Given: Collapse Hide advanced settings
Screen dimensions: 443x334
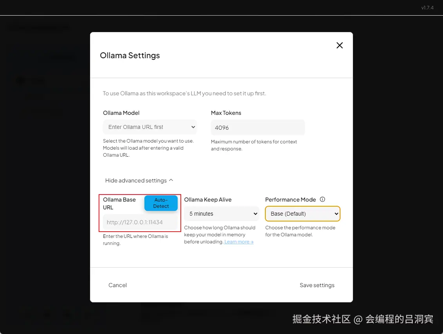Looking at the screenshot, I should (x=139, y=180).
